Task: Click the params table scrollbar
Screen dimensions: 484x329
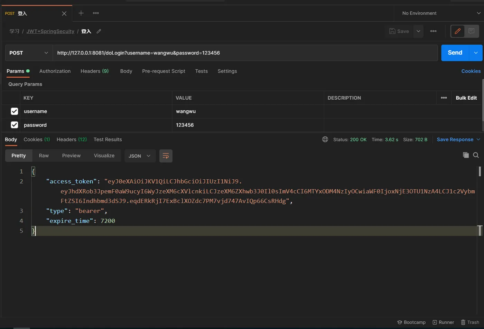Action: click(x=483, y=100)
